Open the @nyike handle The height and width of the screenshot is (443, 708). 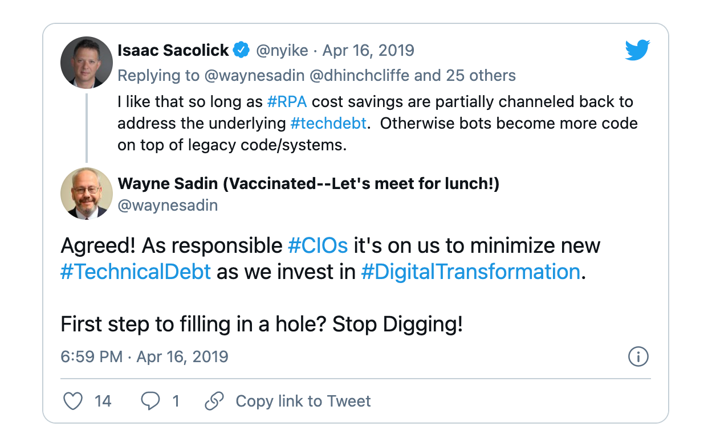click(282, 51)
